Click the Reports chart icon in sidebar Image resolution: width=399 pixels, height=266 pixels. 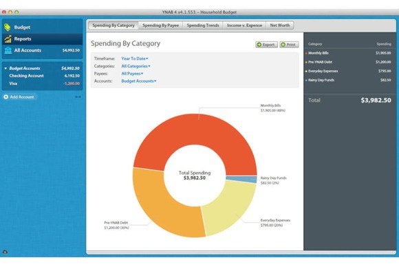click(8, 39)
